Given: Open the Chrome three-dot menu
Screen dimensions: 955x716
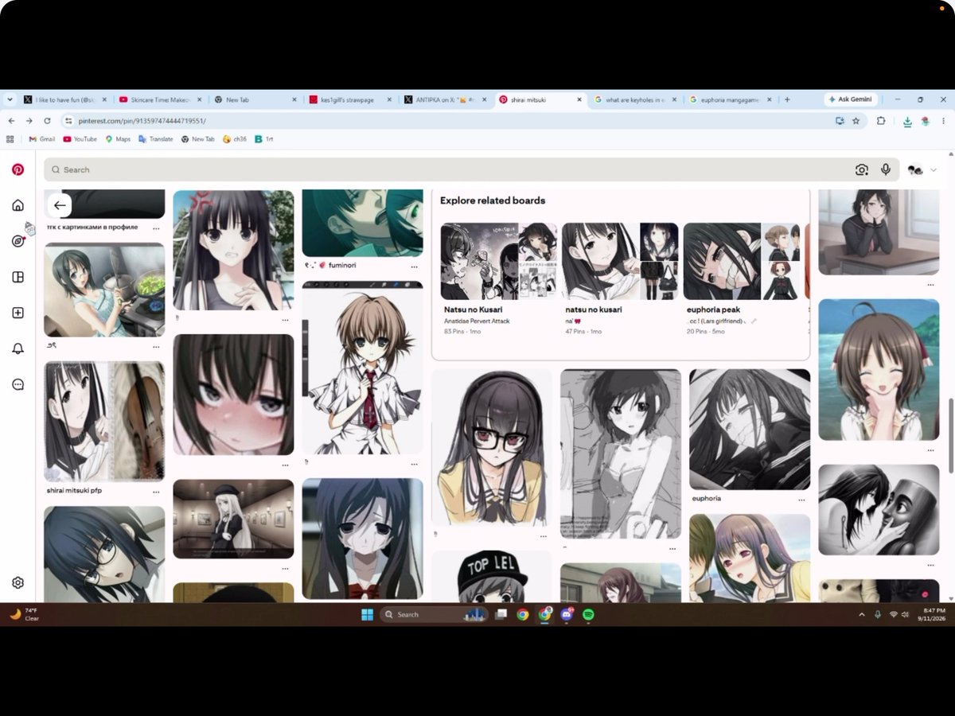Looking at the screenshot, I should (942, 121).
